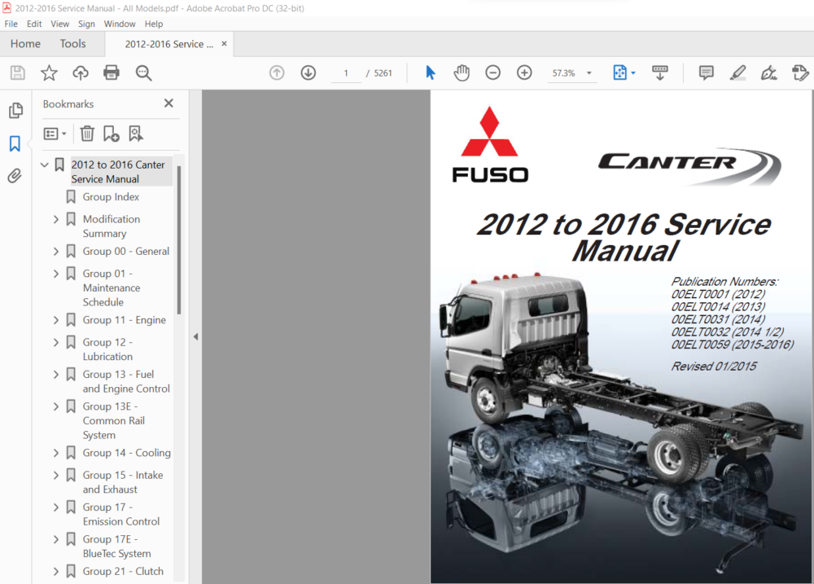Add the file to starred favorites
This screenshot has height=584, width=814.
coord(50,72)
